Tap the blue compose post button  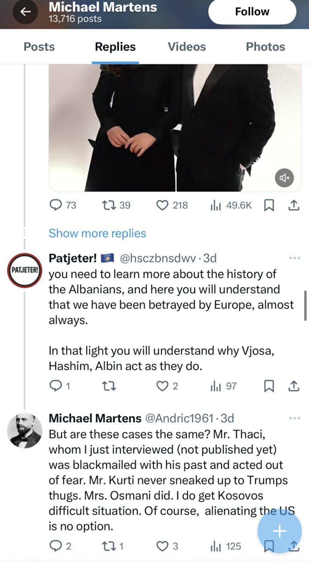tap(279, 531)
